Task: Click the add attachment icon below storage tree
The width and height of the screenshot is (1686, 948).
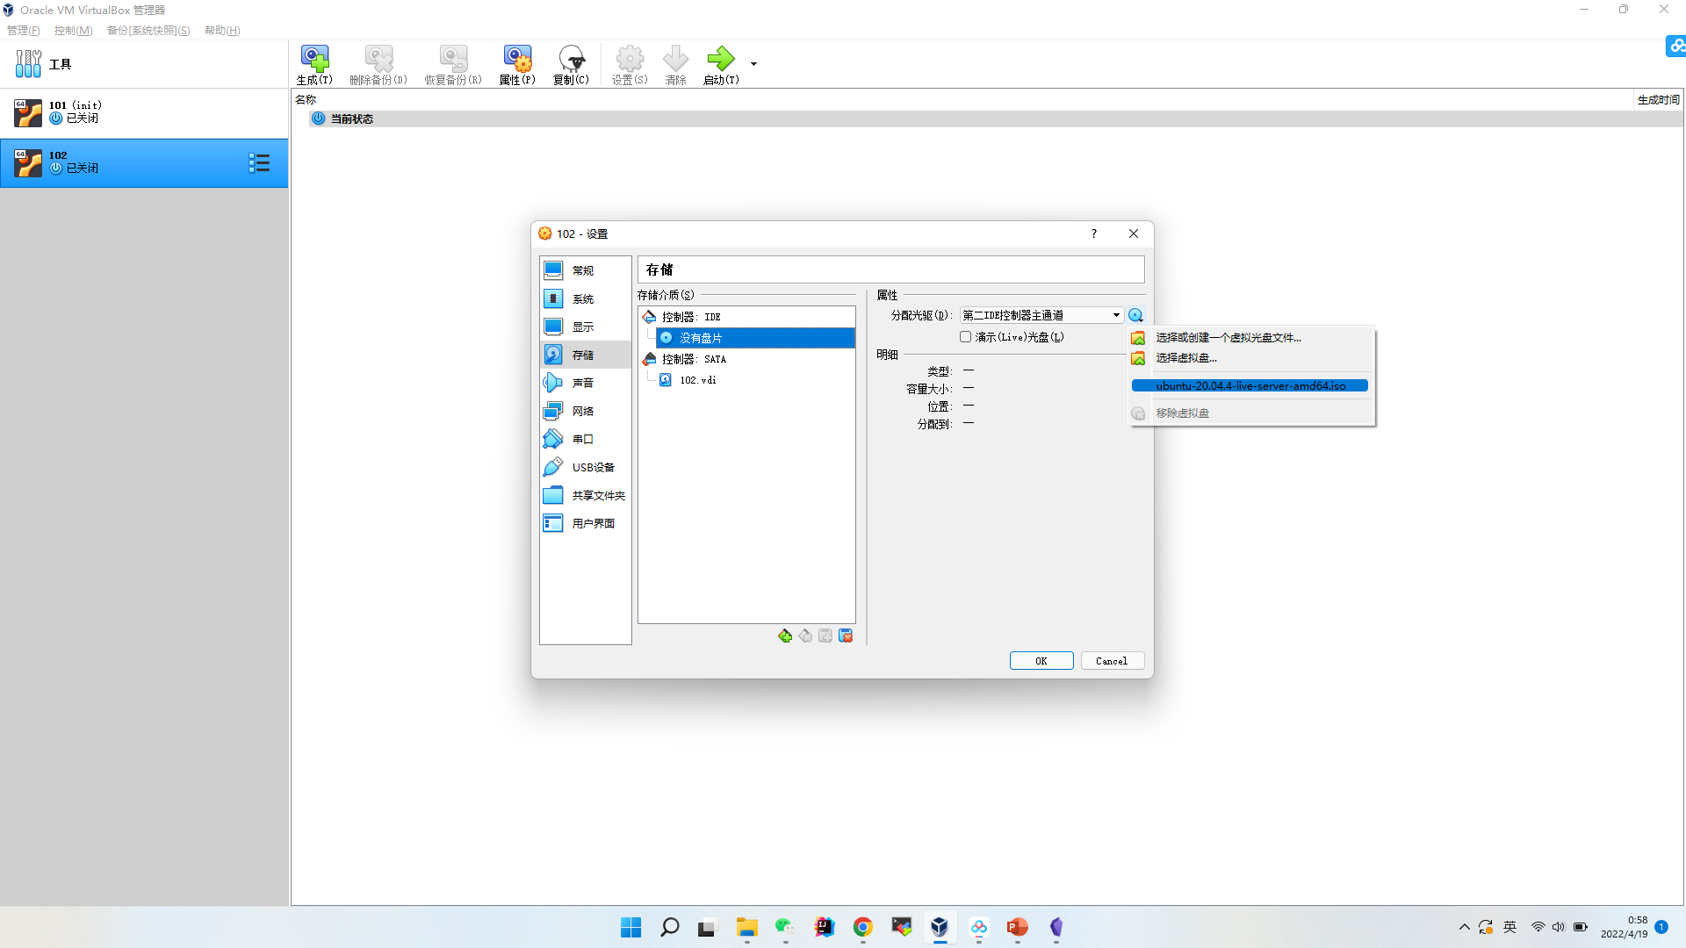Action: point(825,636)
